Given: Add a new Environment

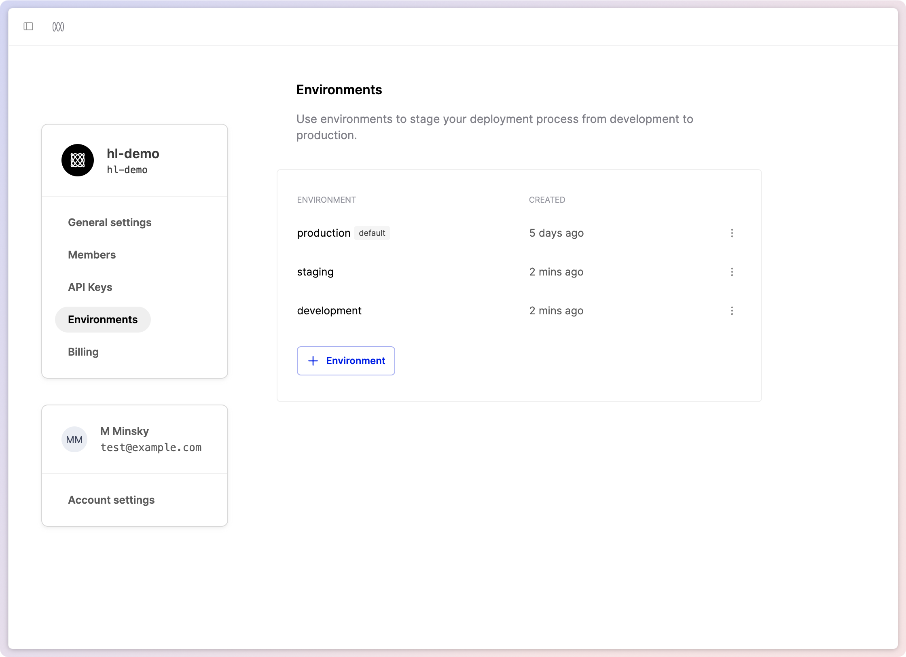Looking at the screenshot, I should click(x=346, y=361).
